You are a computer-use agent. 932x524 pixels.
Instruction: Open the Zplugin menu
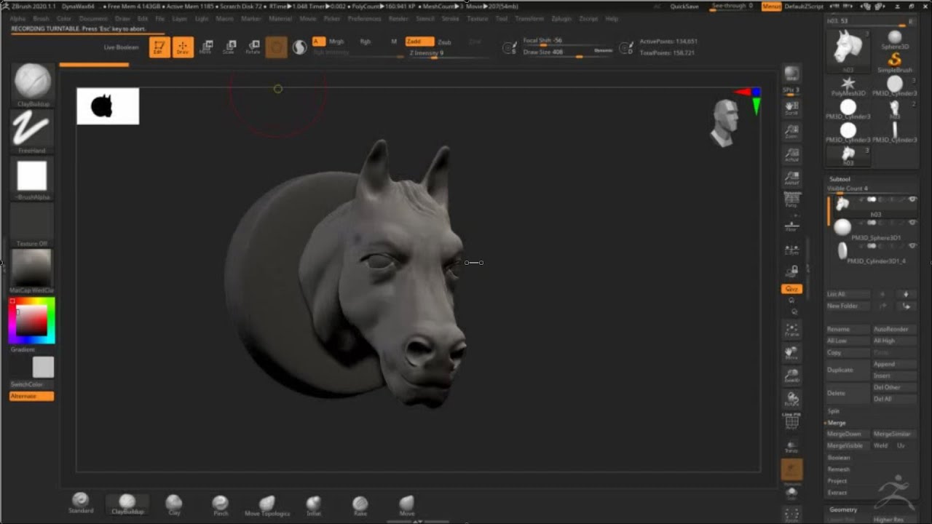coord(561,18)
